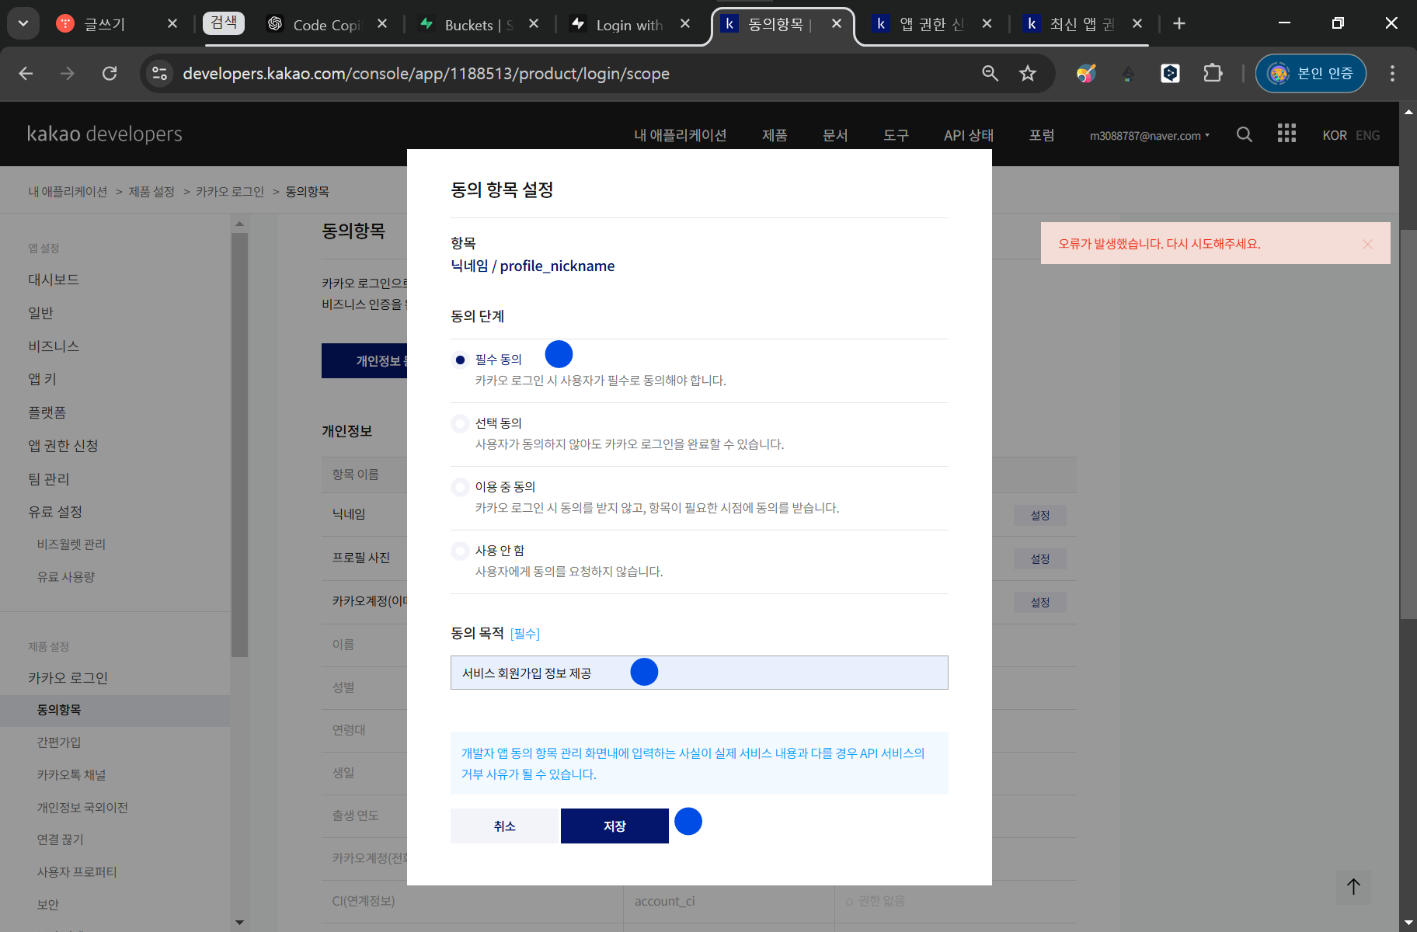Screen dimensions: 1417x932
Task: Switch to the Buckets tab
Action: click(x=478, y=24)
